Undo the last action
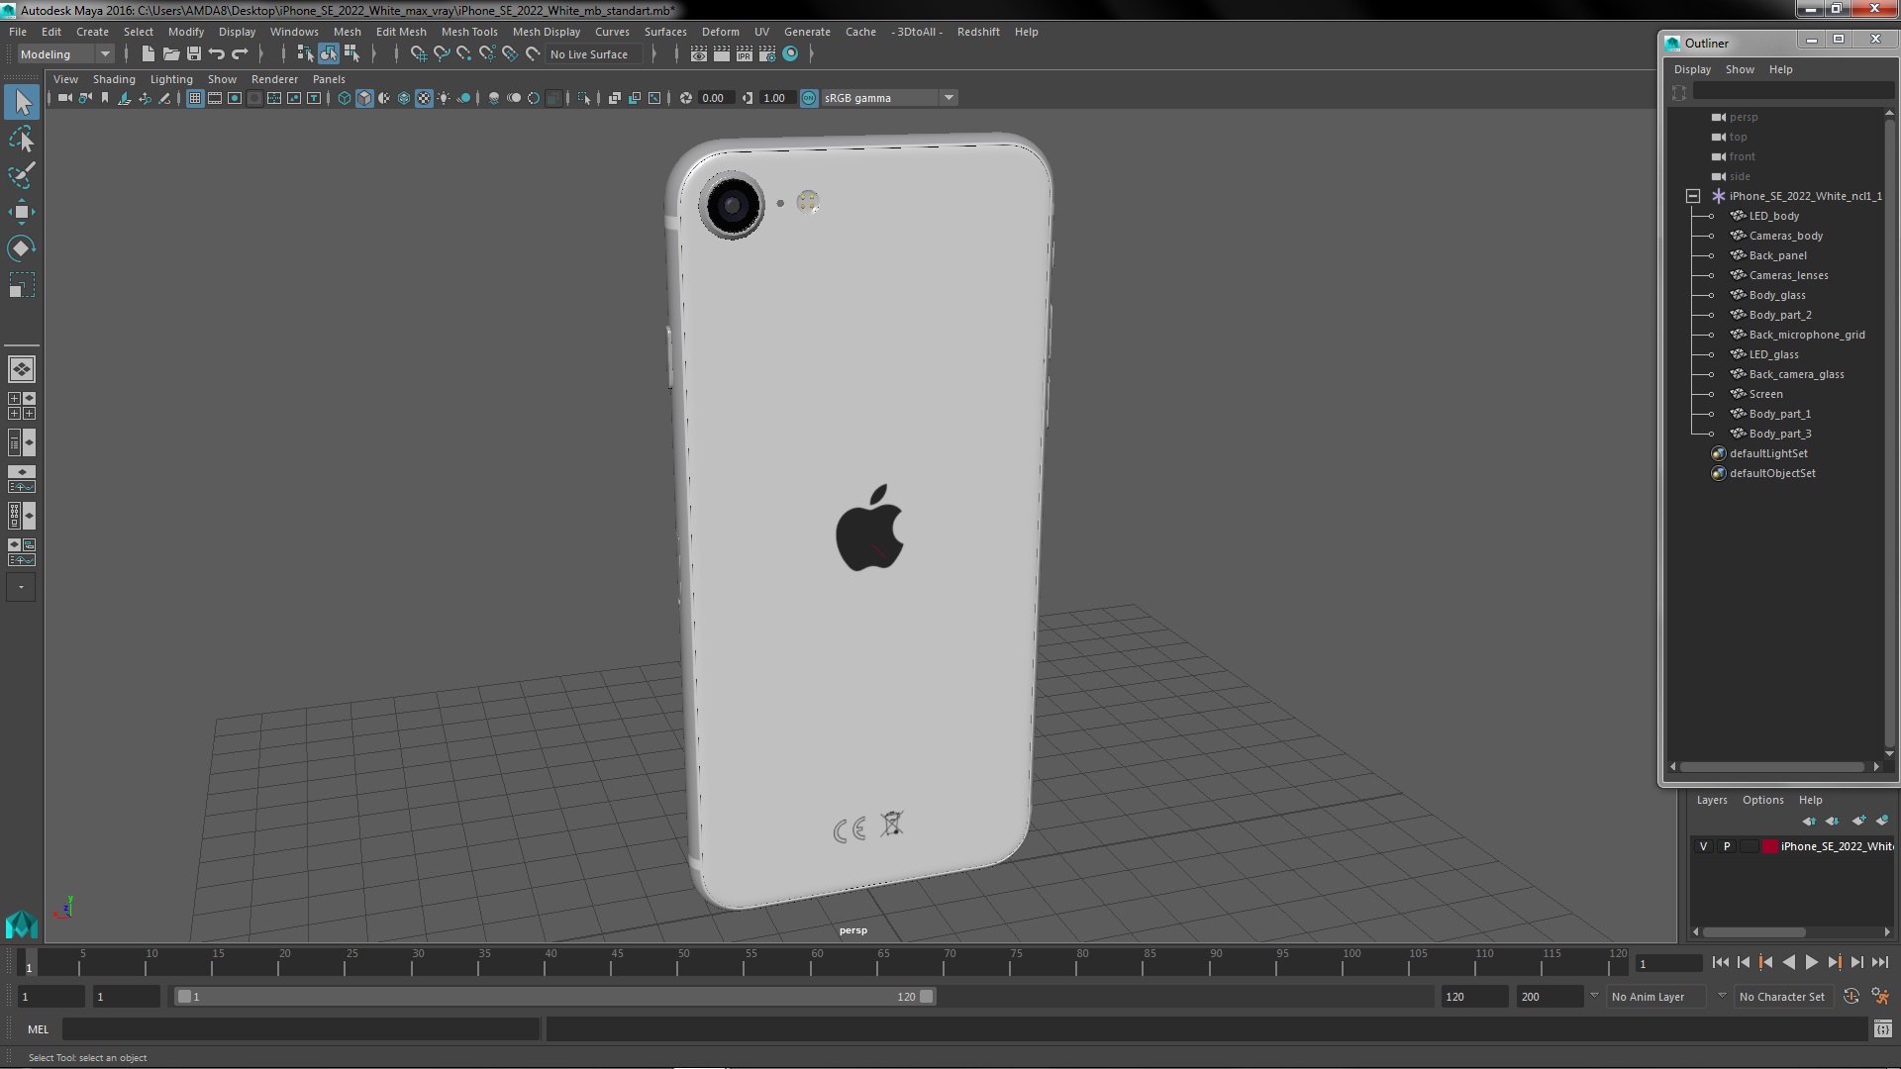 click(x=217, y=54)
